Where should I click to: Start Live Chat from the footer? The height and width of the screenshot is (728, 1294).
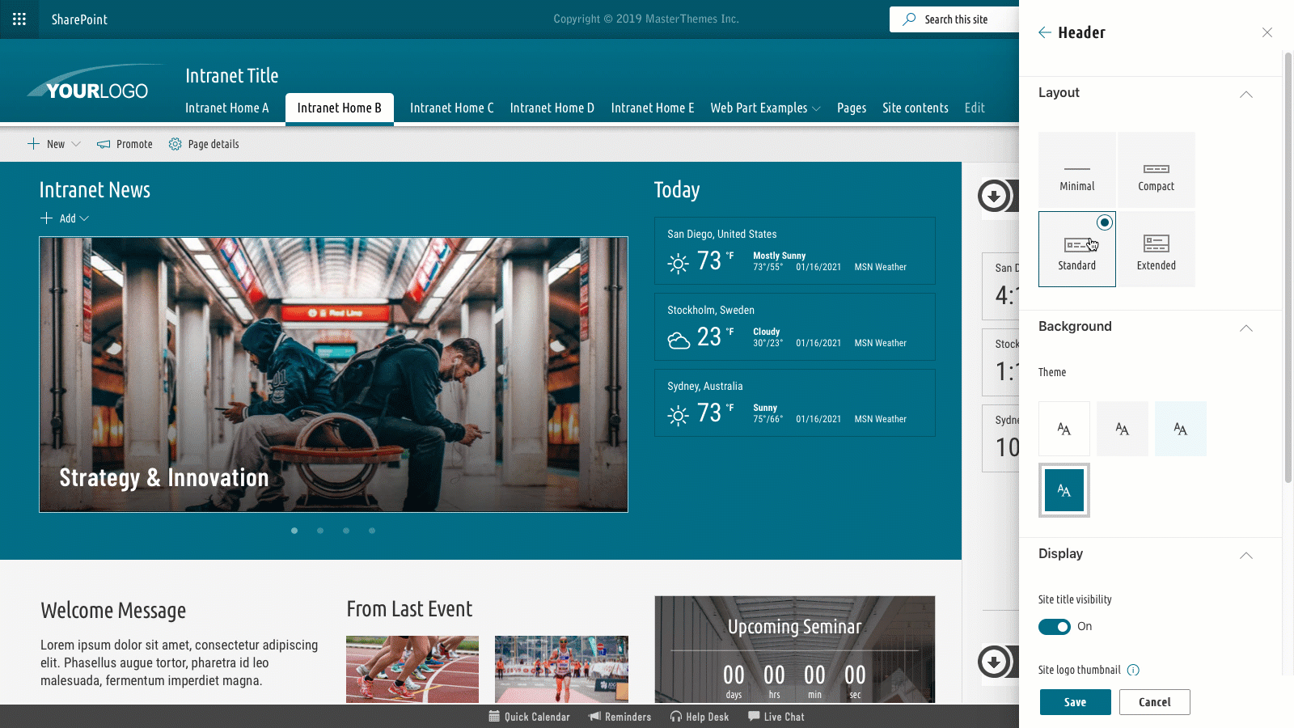(x=775, y=717)
